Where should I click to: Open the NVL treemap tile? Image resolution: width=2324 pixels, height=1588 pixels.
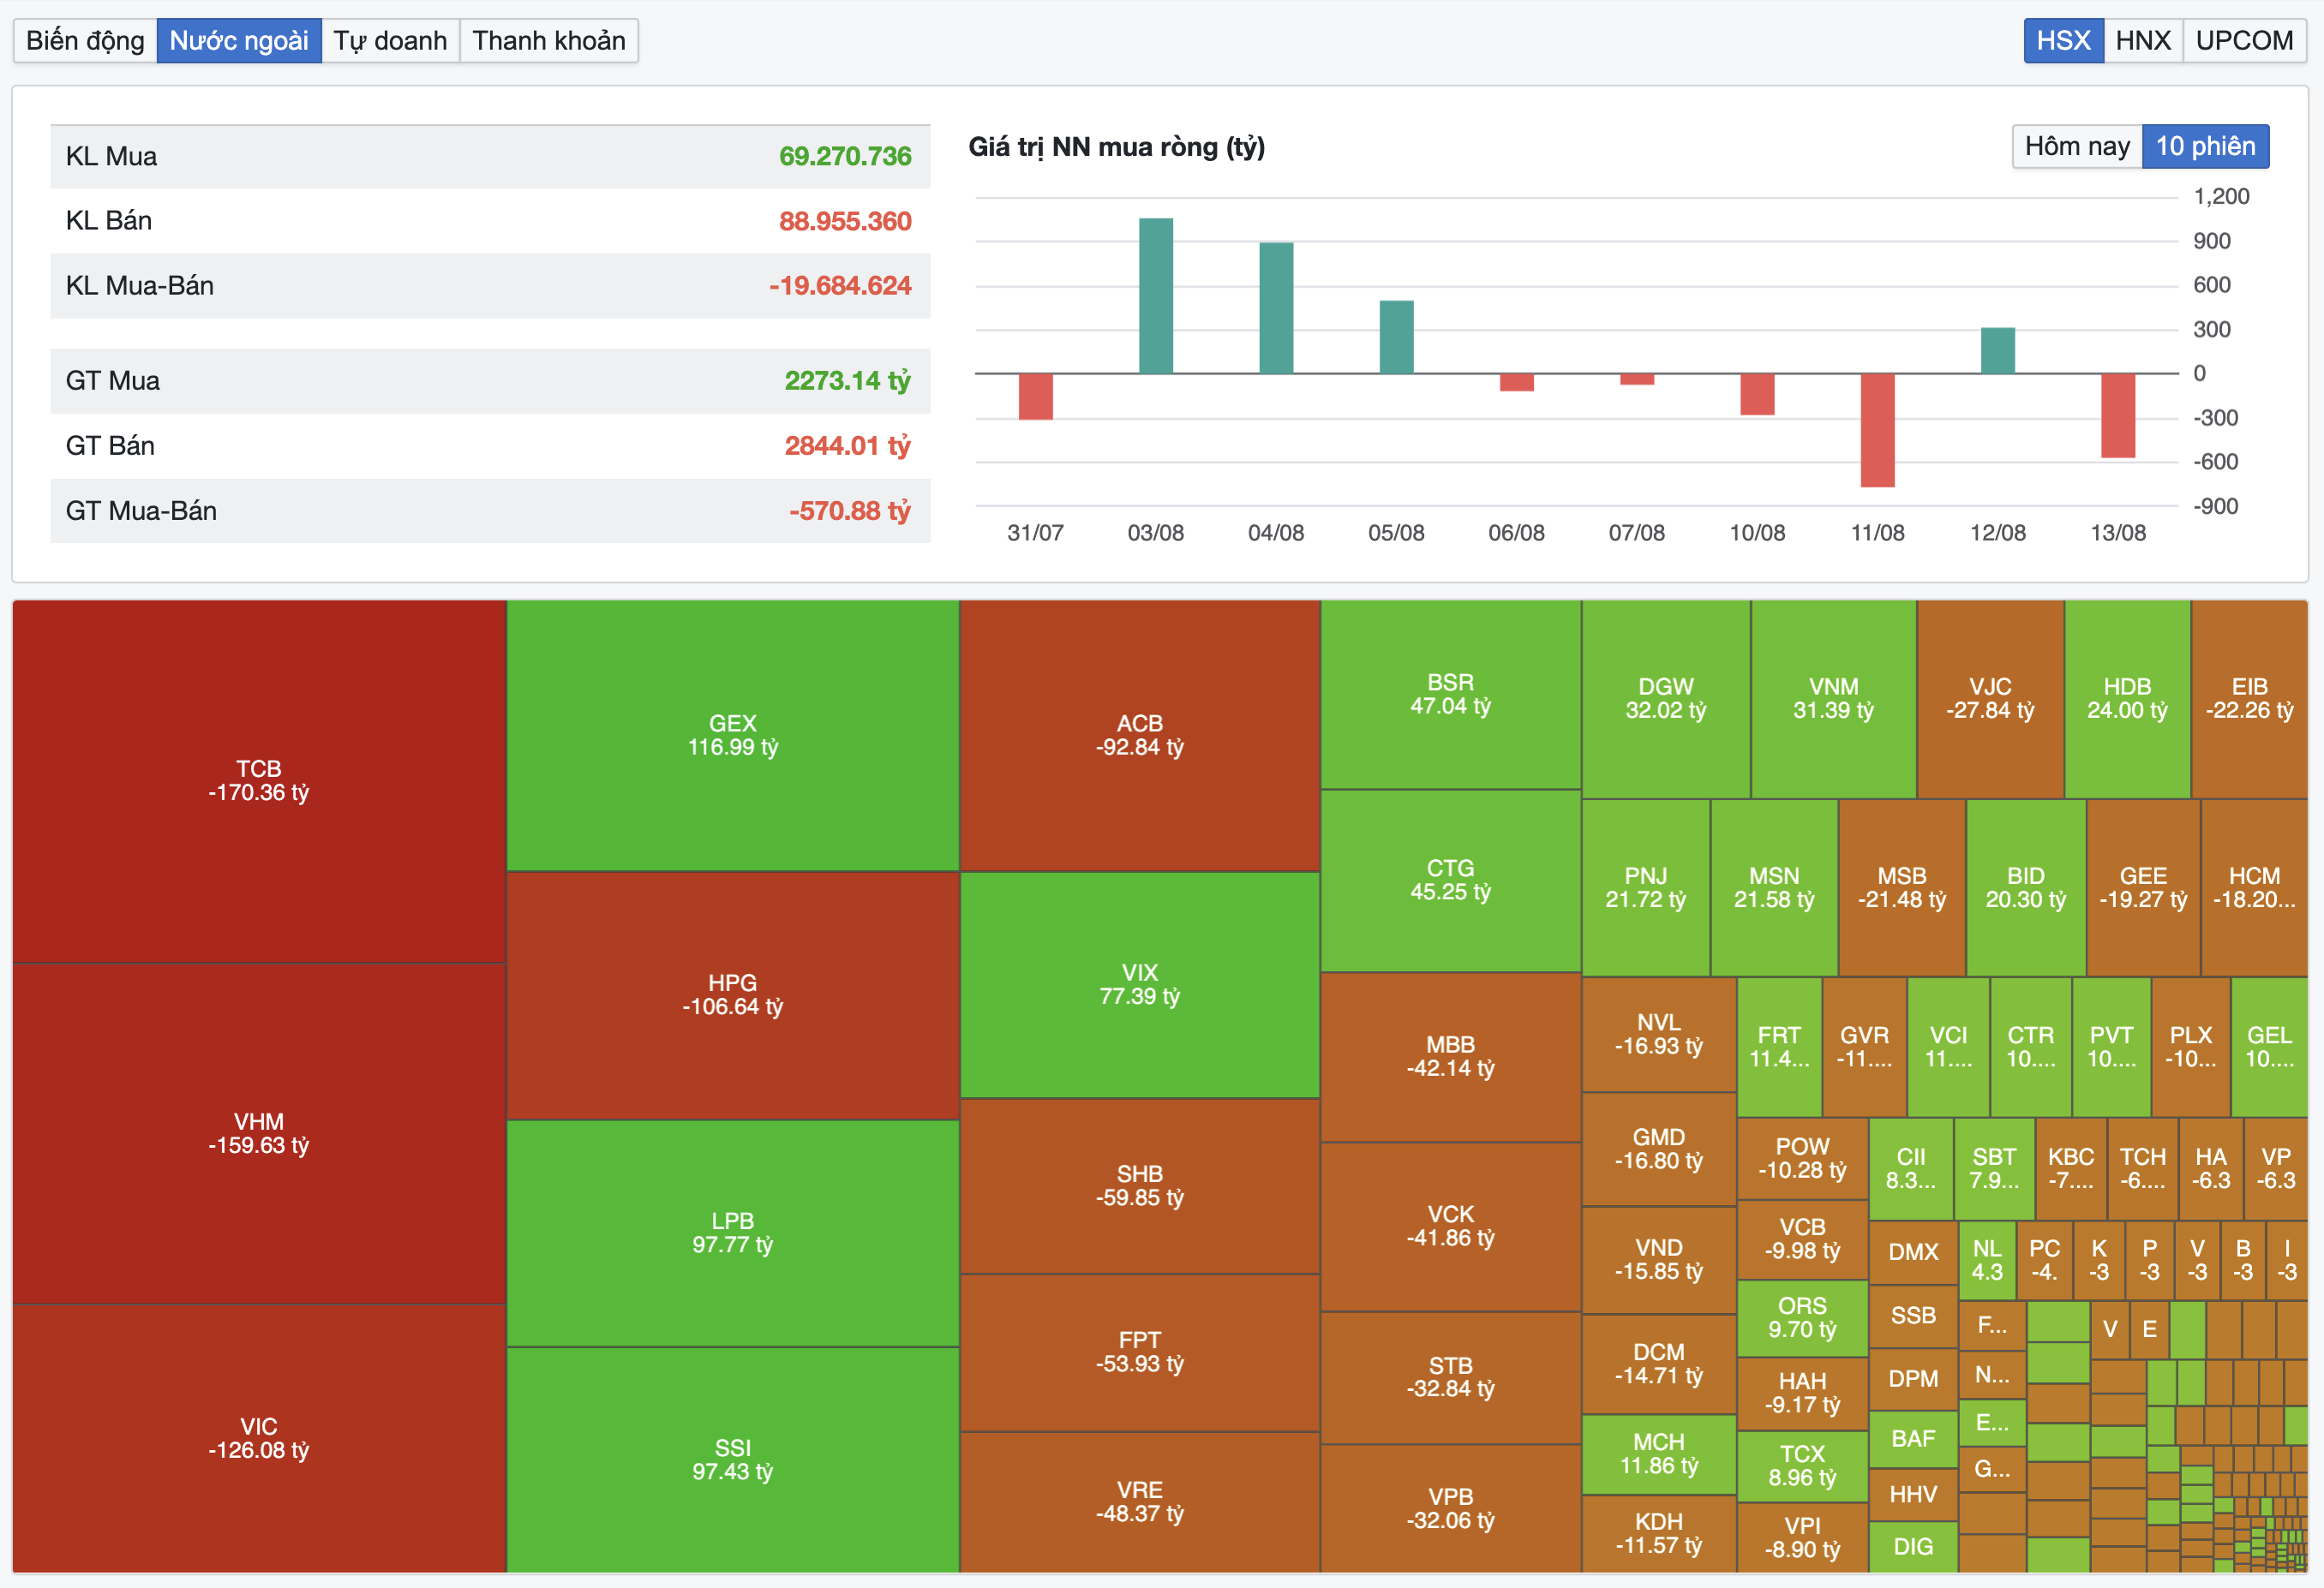click(x=1659, y=1035)
